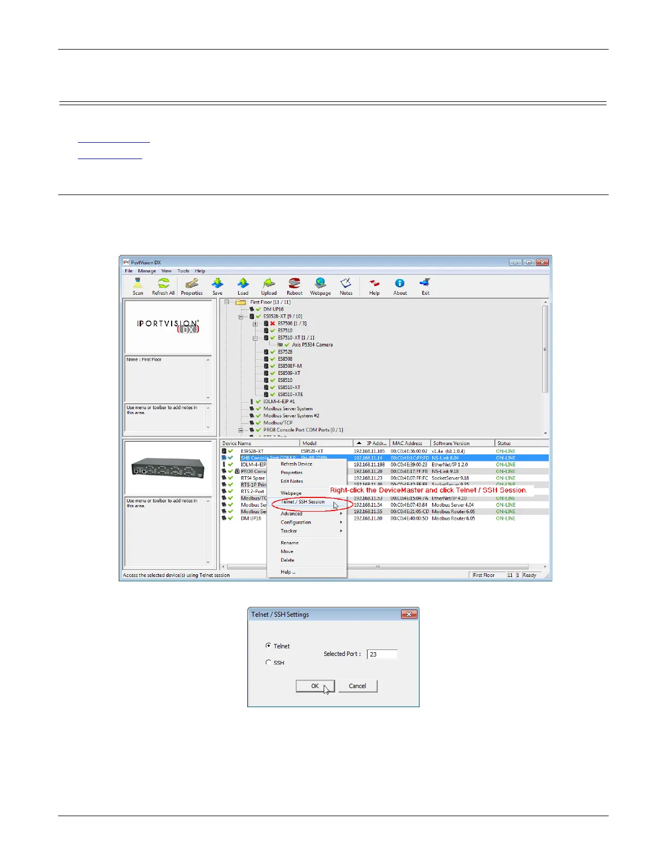Open the Help menu in the menu bar
Viewport: 667px width, 863px height.
pos(200,271)
